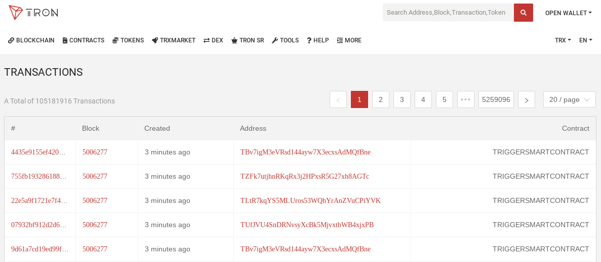Open the Tokens menu with coins icon
The height and width of the screenshot is (262, 601).
click(128, 40)
